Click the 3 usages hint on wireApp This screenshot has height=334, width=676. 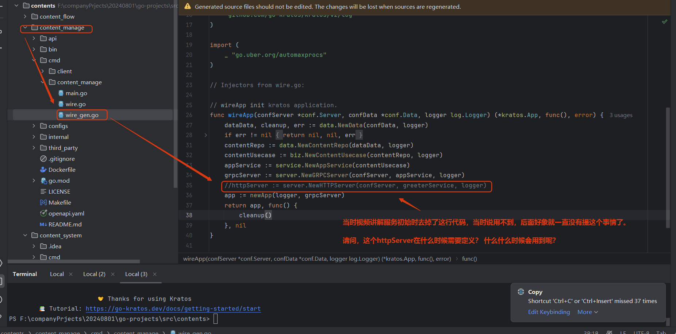(621, 115)
